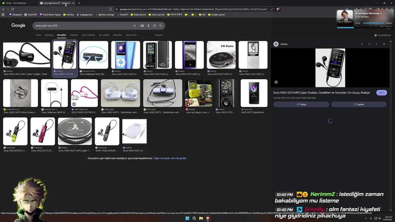Bookmark this page in address bar
Viewport: 395px width, 222px height.
(110, 9)
